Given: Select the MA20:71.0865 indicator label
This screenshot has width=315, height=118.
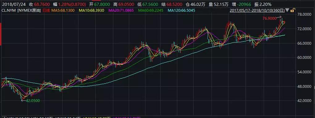Looking at the screenshot, I should point(121,10).
